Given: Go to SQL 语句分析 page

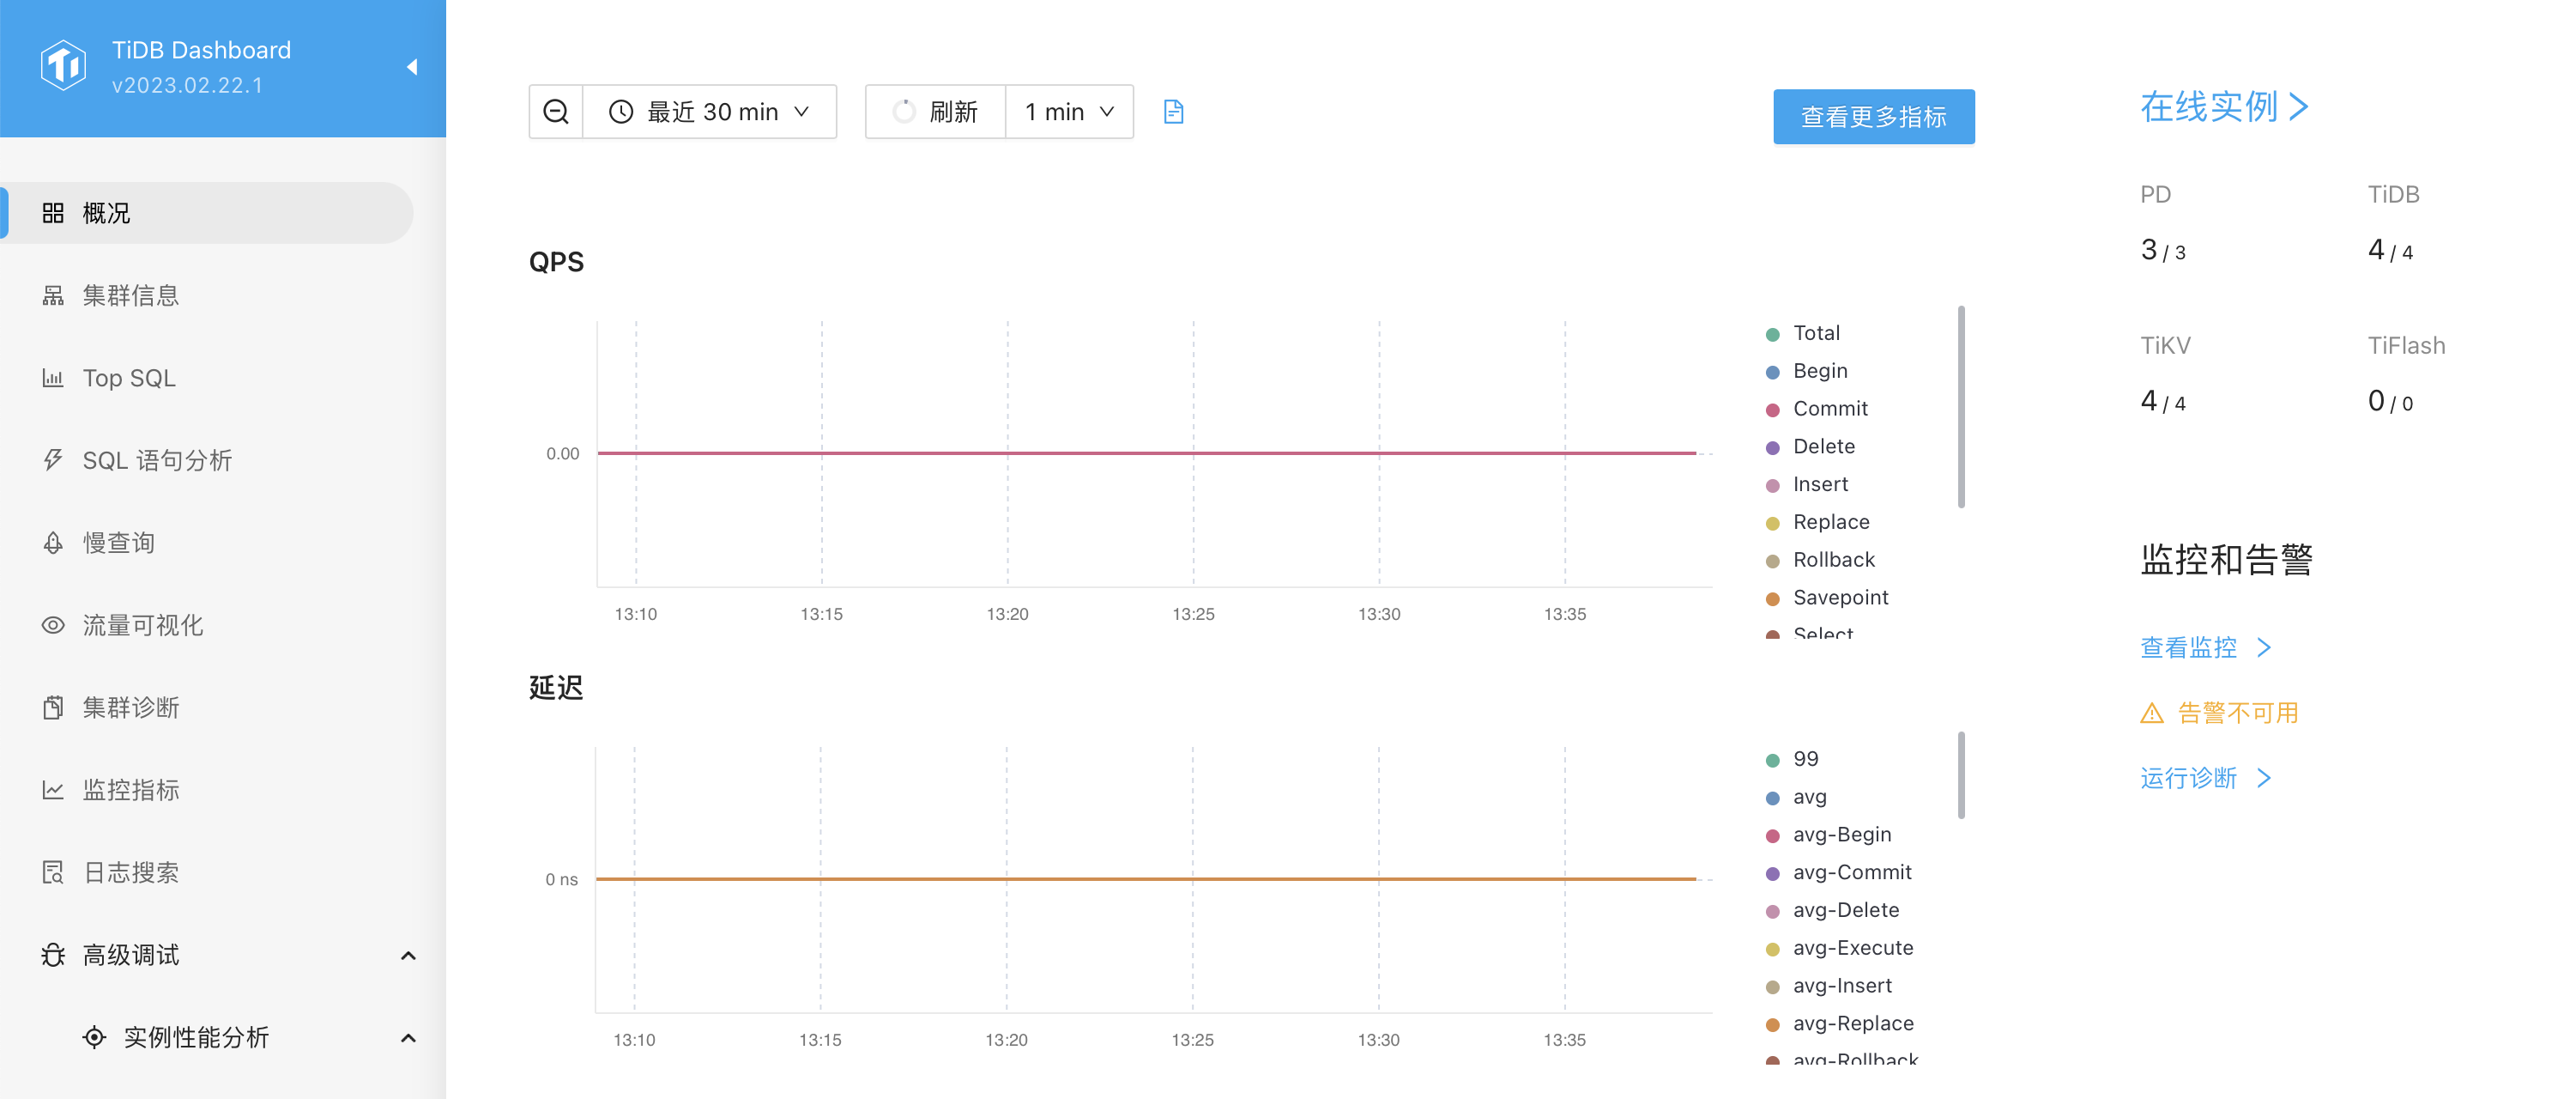Looking at the screenshot, I should coord(157,460).
